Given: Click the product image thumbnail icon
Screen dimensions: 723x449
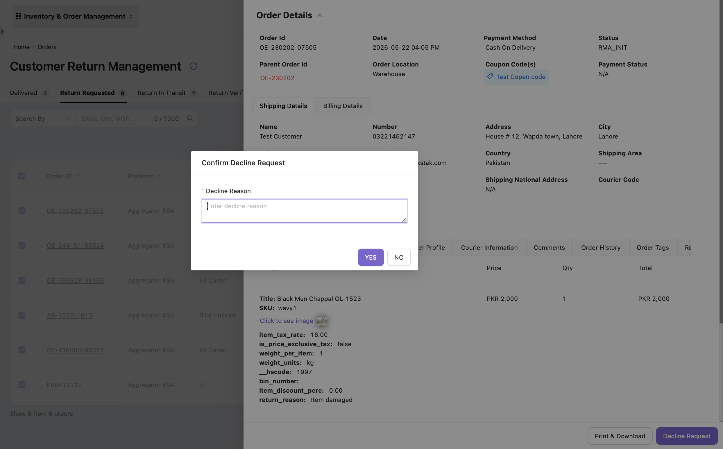Looking at the screenshot, I should (x=322, y=321).
